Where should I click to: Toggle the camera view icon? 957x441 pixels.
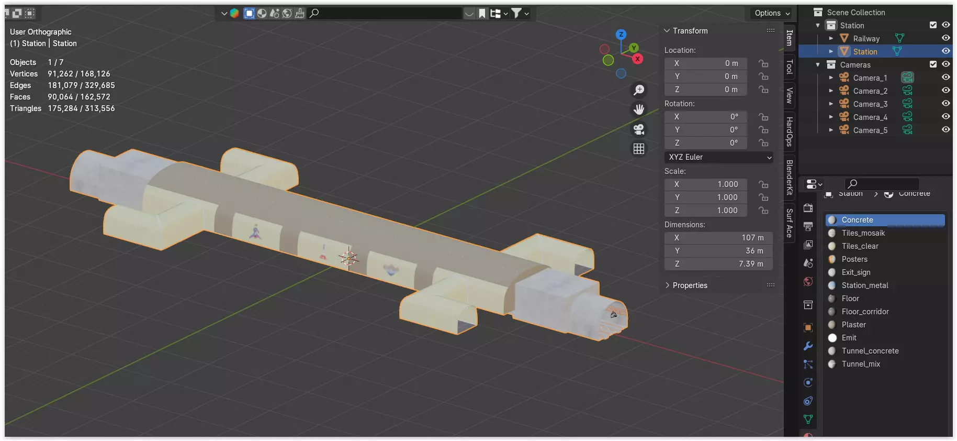pos(639,129)
